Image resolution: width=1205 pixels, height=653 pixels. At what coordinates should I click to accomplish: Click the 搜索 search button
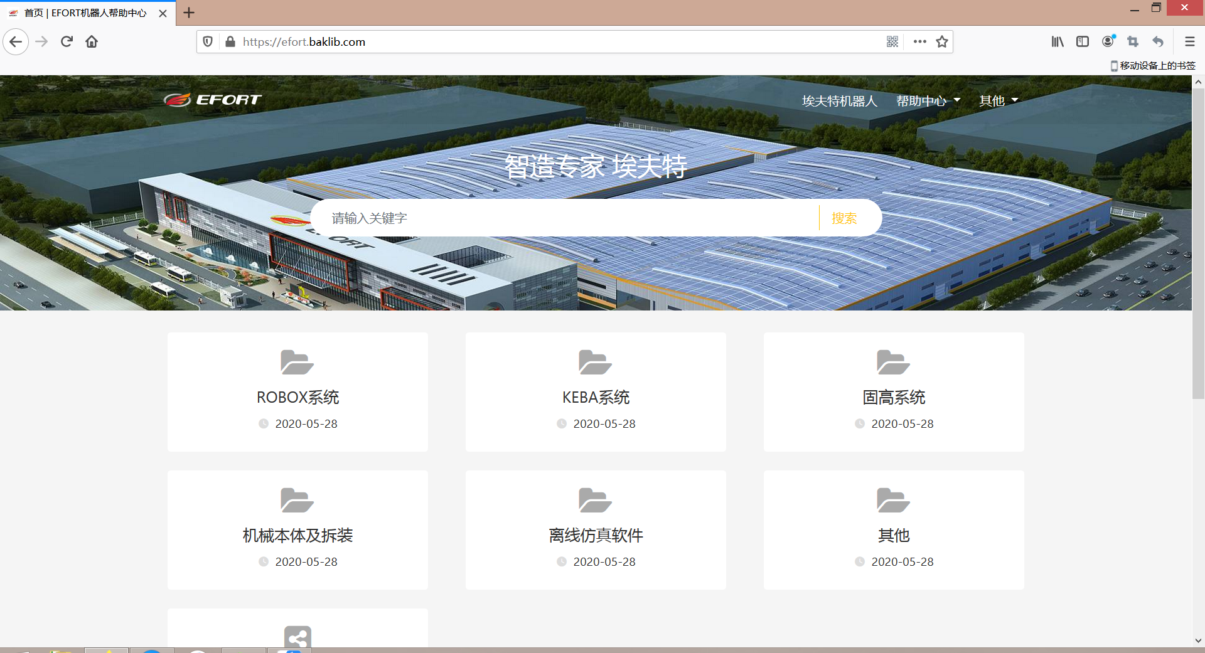coord(844,218)
